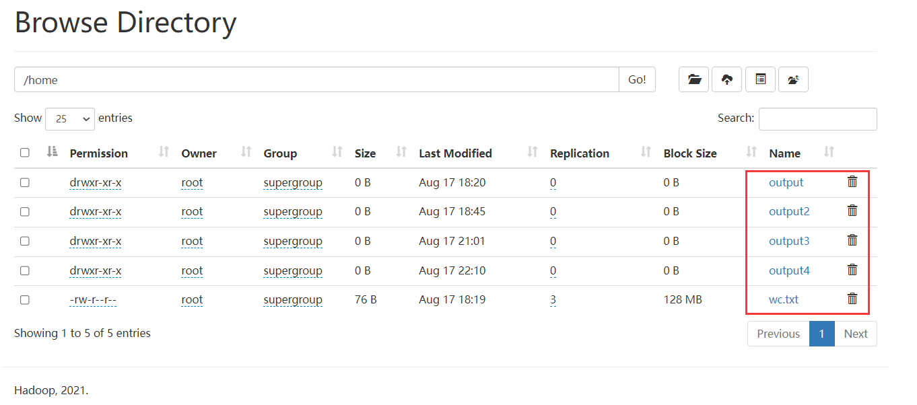Click the 76 B size cell
The width and height of the screenshot is (917, 405).
click(366, 299)
